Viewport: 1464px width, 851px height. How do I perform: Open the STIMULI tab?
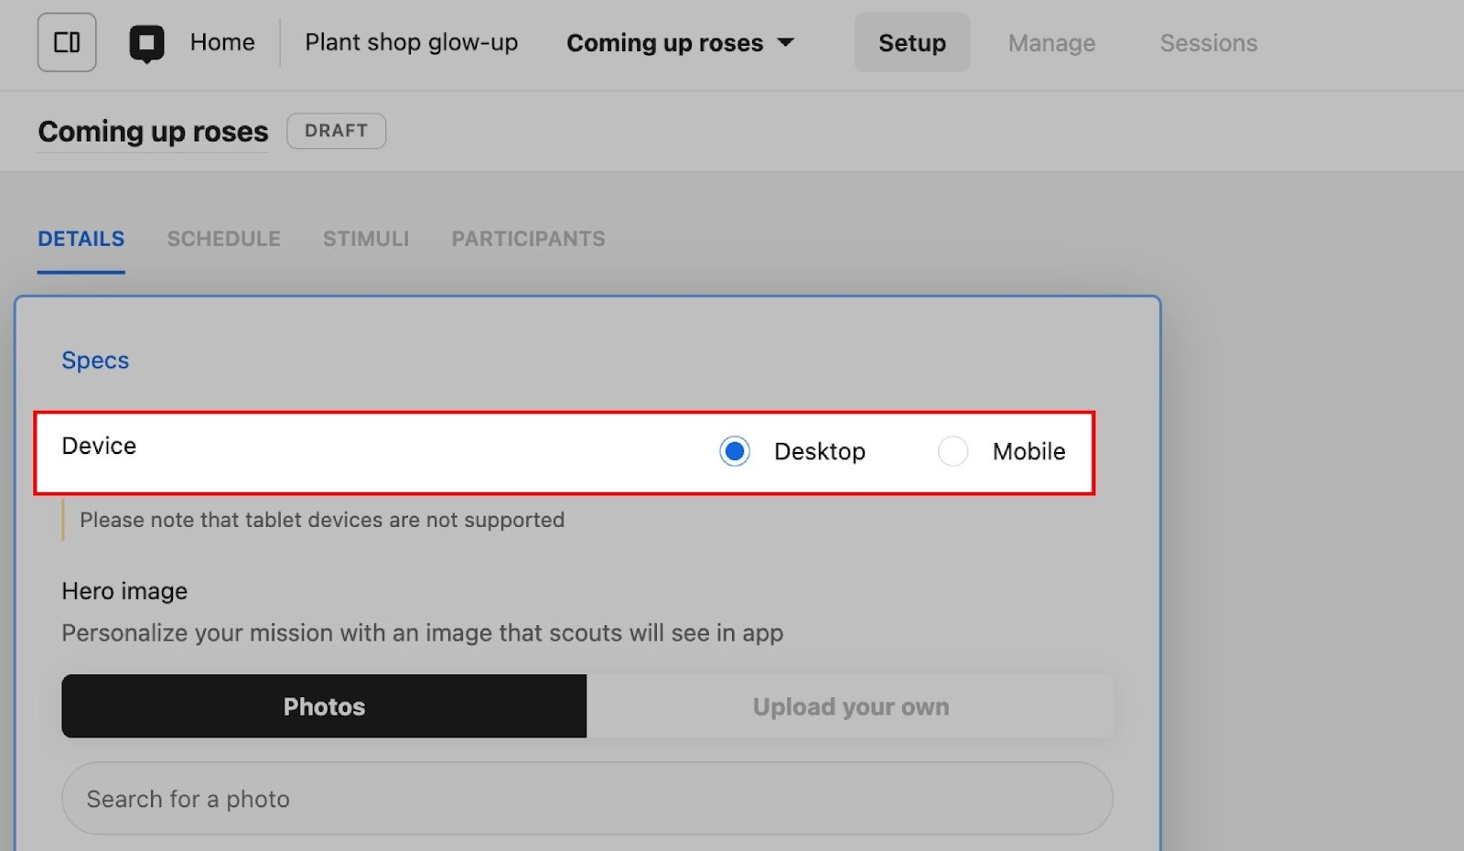click(x=365, y=239)
